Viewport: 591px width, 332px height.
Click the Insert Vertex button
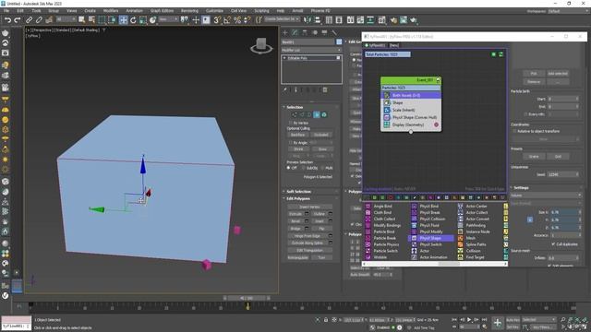pos(310,207)
